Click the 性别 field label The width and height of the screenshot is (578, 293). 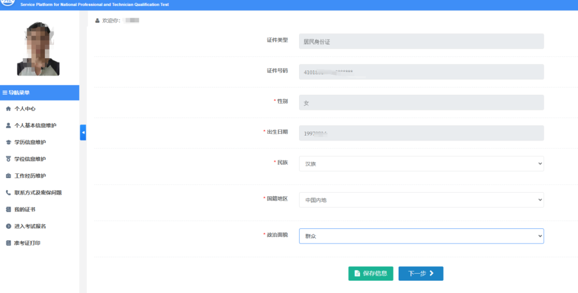click(283, 101)
